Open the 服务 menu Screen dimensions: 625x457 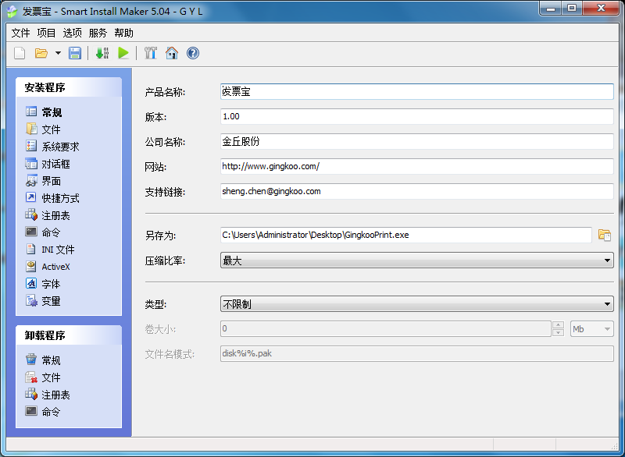[98, 33]
